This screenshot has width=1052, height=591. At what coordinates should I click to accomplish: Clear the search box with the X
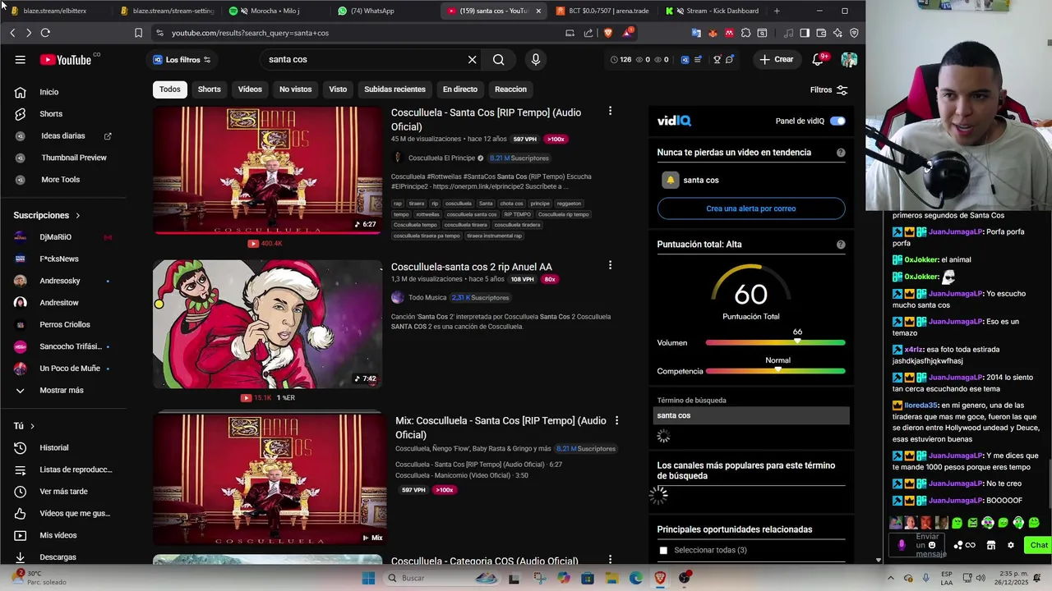coord(472,59)
